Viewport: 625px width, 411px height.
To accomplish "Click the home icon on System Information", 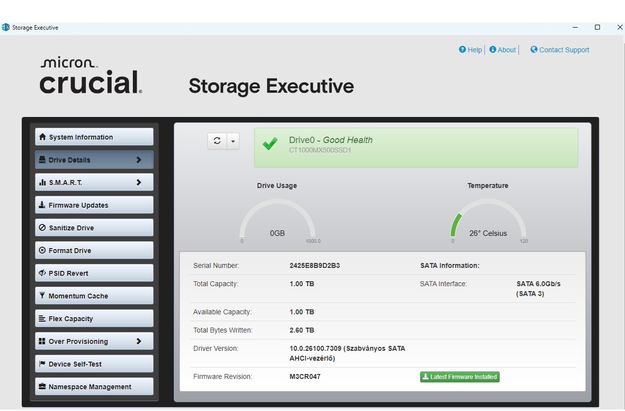I will pos(42,137).
